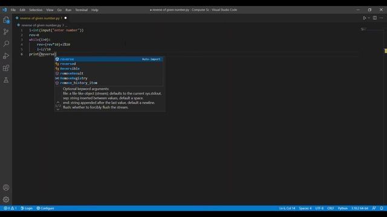Open the View menu
The width and height of the screenshot is (387, 217).
pos(50,10)
